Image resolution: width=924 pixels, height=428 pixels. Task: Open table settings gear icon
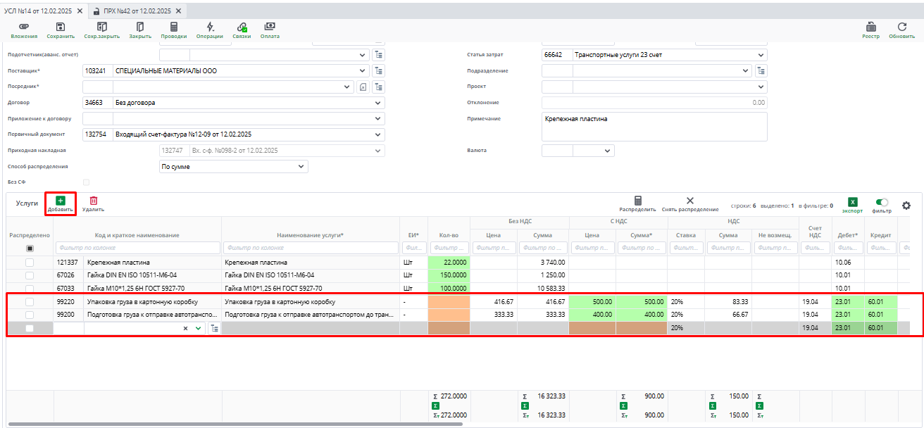tap(906, 204)
